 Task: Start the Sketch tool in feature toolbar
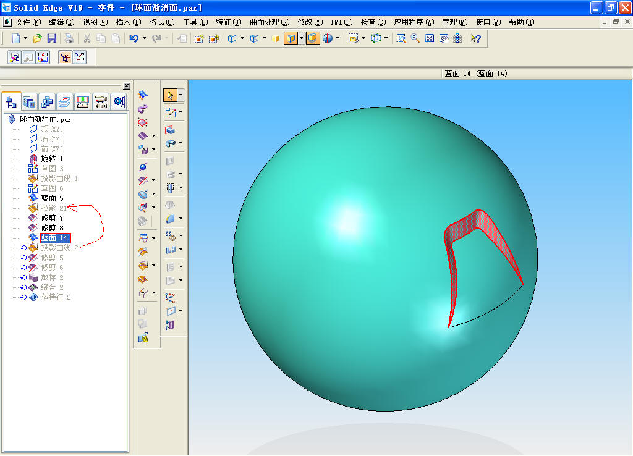170,112
